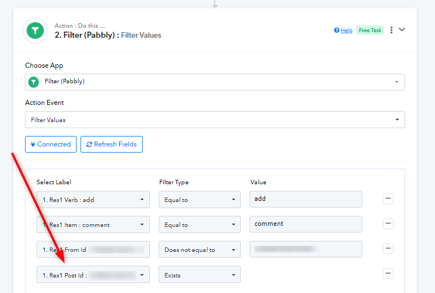Open Help link

(x=346, y=30)
